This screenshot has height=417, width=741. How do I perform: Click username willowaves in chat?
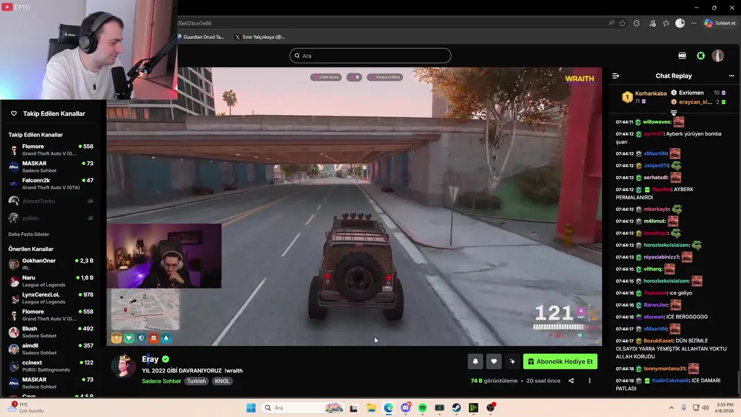click(656, 122)
